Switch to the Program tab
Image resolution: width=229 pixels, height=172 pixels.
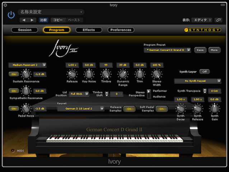(57, 30)
